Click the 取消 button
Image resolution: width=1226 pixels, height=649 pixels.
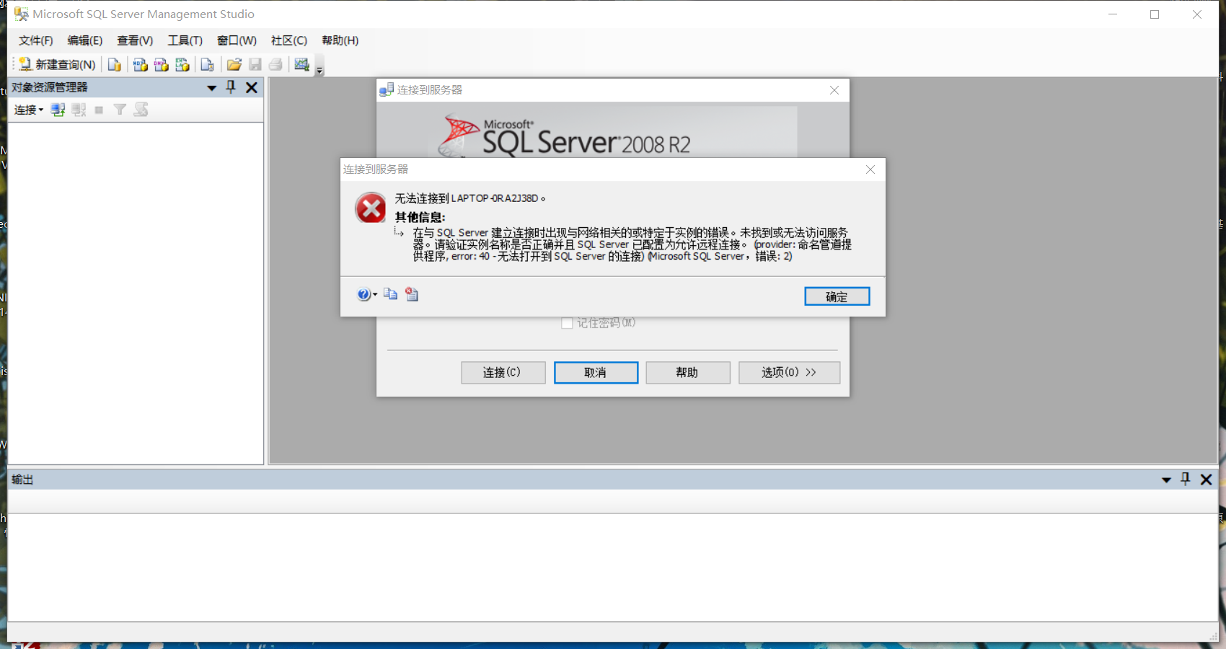[x=596, y=372]
